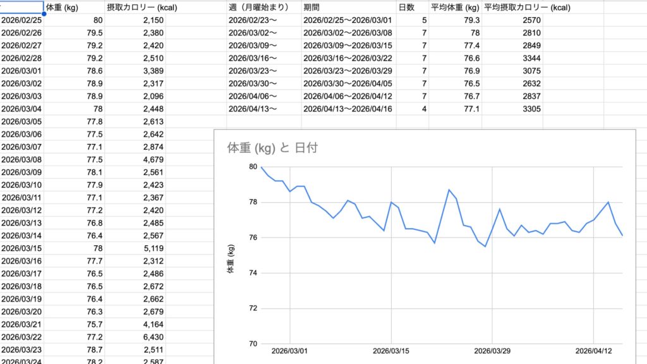The height and width of the screenshot is (364, 647).
Task: Click average weight 79.3
Action: [x=455, y=20]
